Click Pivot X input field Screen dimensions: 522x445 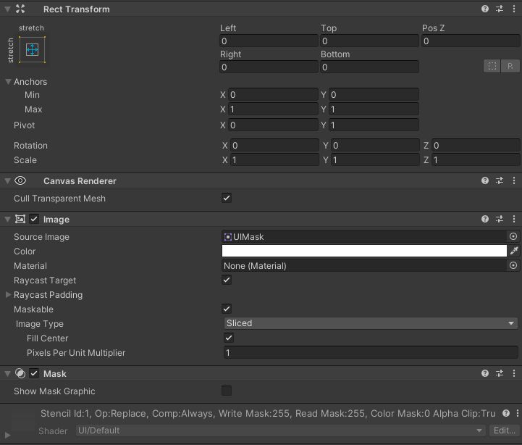tap(273, 125)
